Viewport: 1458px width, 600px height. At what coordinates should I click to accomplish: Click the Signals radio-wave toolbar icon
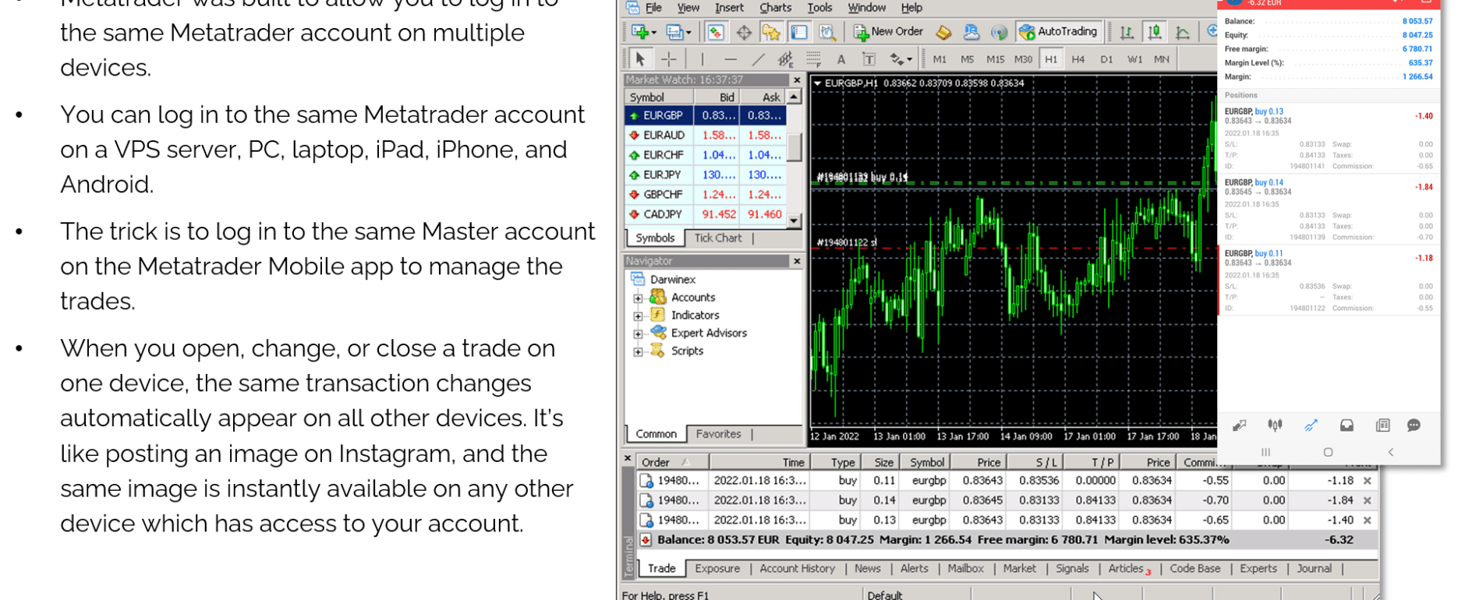click(999, 32)
